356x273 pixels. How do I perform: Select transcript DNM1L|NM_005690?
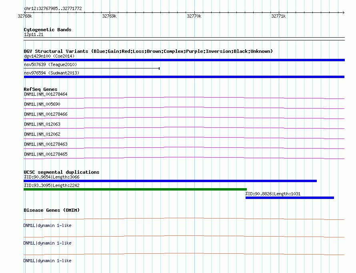pyautogui.click(x=42, y=104)
